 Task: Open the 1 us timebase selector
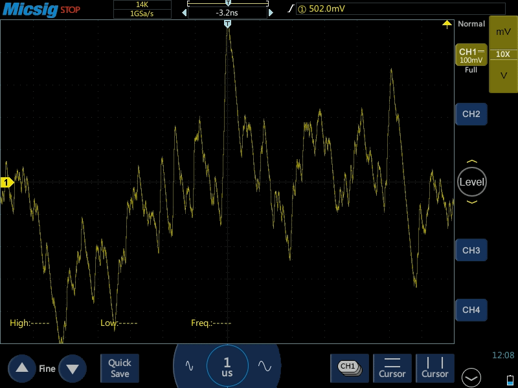coord(227,367)
